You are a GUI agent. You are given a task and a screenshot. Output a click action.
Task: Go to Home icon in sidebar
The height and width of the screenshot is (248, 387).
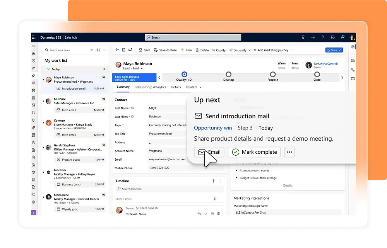click(33, 53)
